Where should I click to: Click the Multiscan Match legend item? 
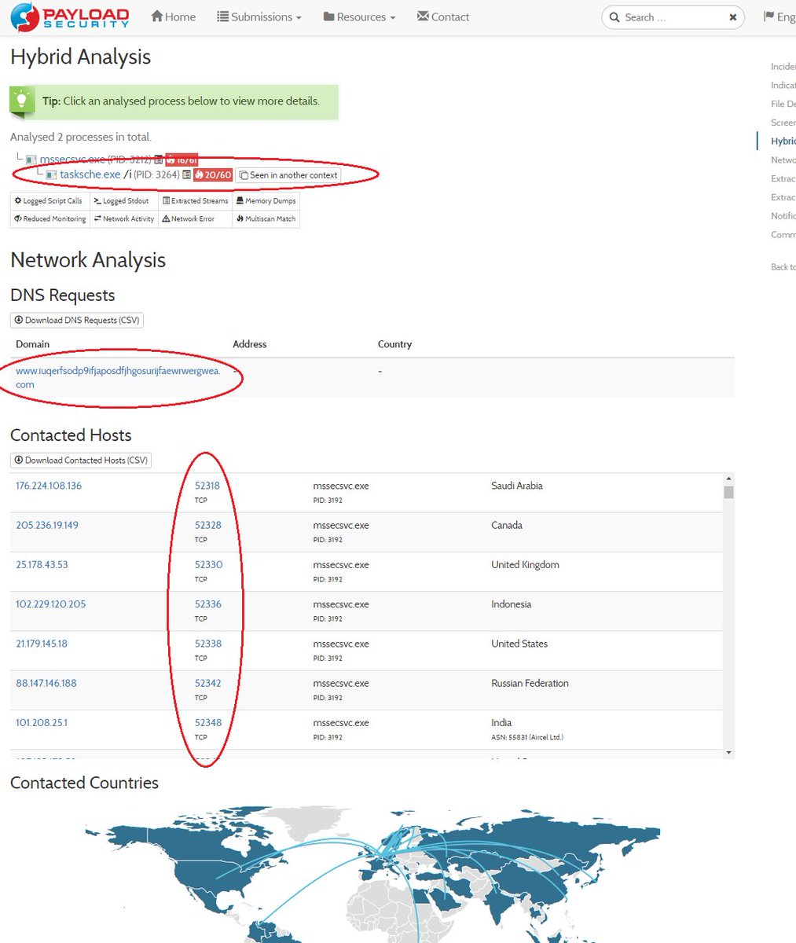[x=266, y=219]
